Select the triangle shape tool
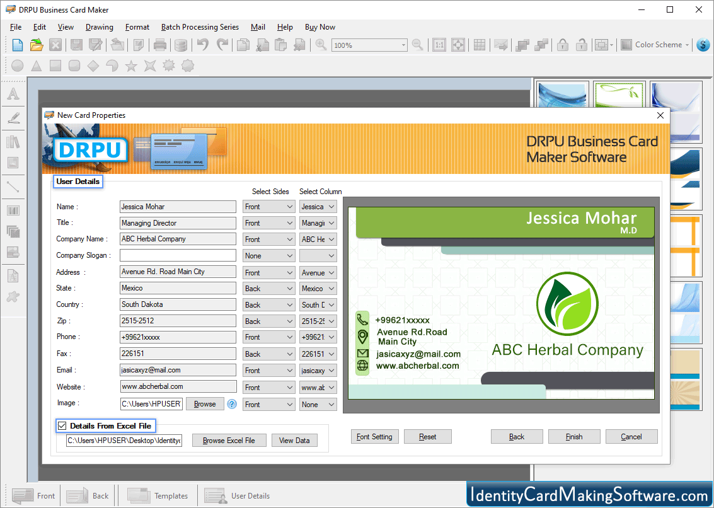This screenshot has height=508, width=714. [x=37, y=66]
